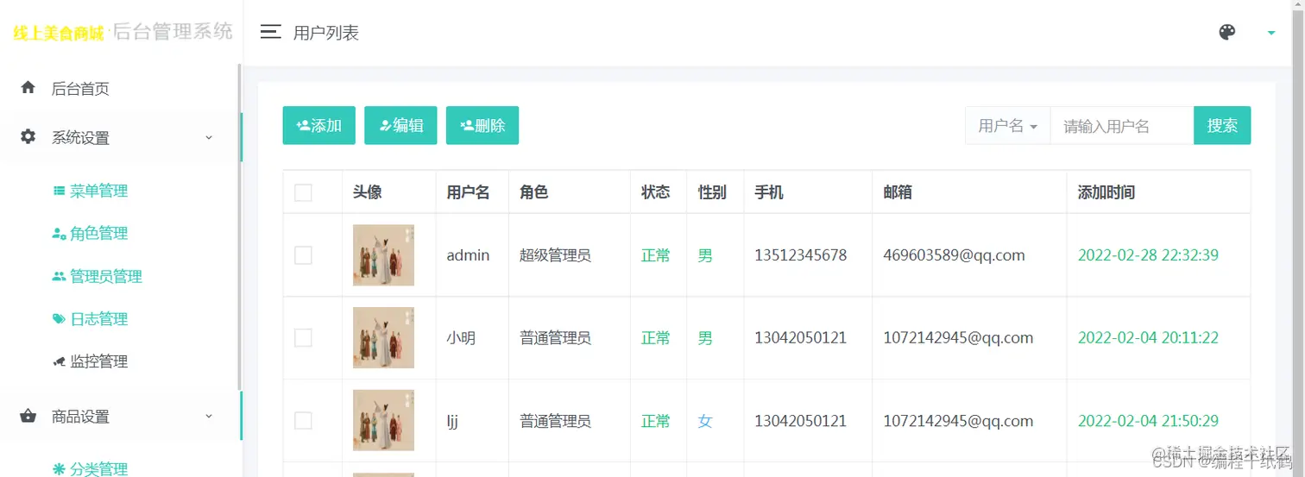Click phone '13512345678'
1305x477 pixels.
[800, 255]
